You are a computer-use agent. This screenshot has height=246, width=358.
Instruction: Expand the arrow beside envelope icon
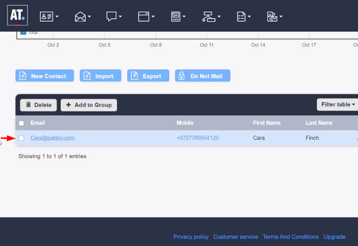click(x=89, y=16)
